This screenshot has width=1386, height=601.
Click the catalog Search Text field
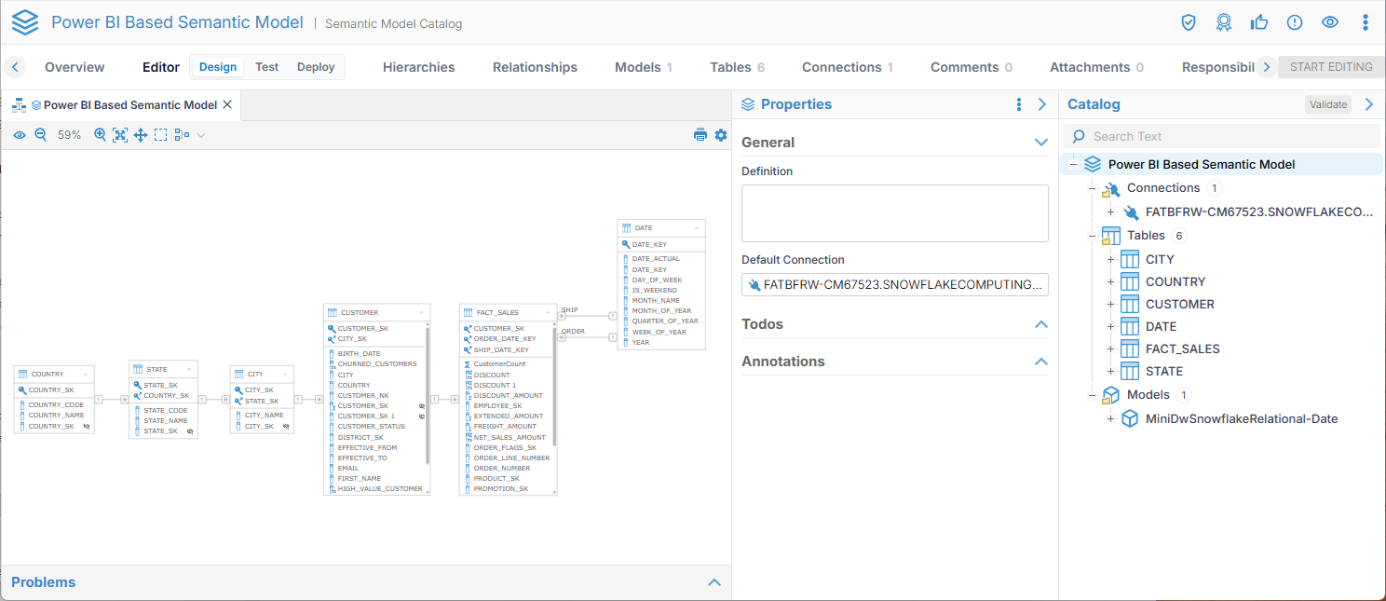coord(1230,136)
